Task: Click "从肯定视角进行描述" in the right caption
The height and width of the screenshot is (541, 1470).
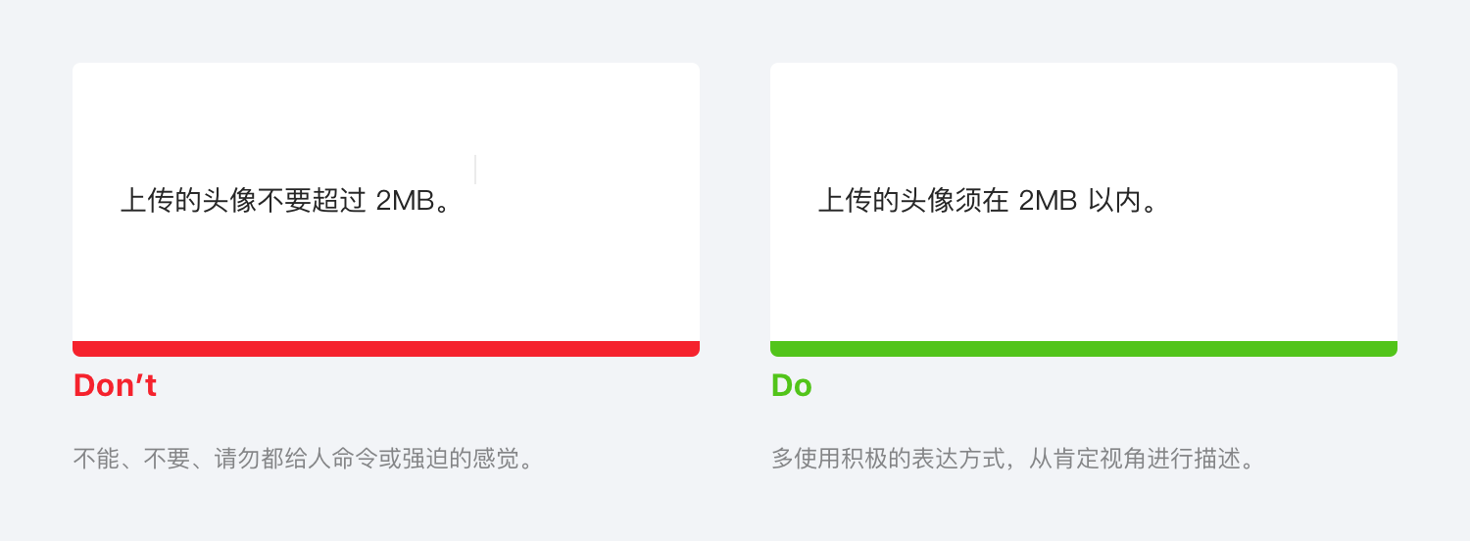Action: [x=1131, y=459]
